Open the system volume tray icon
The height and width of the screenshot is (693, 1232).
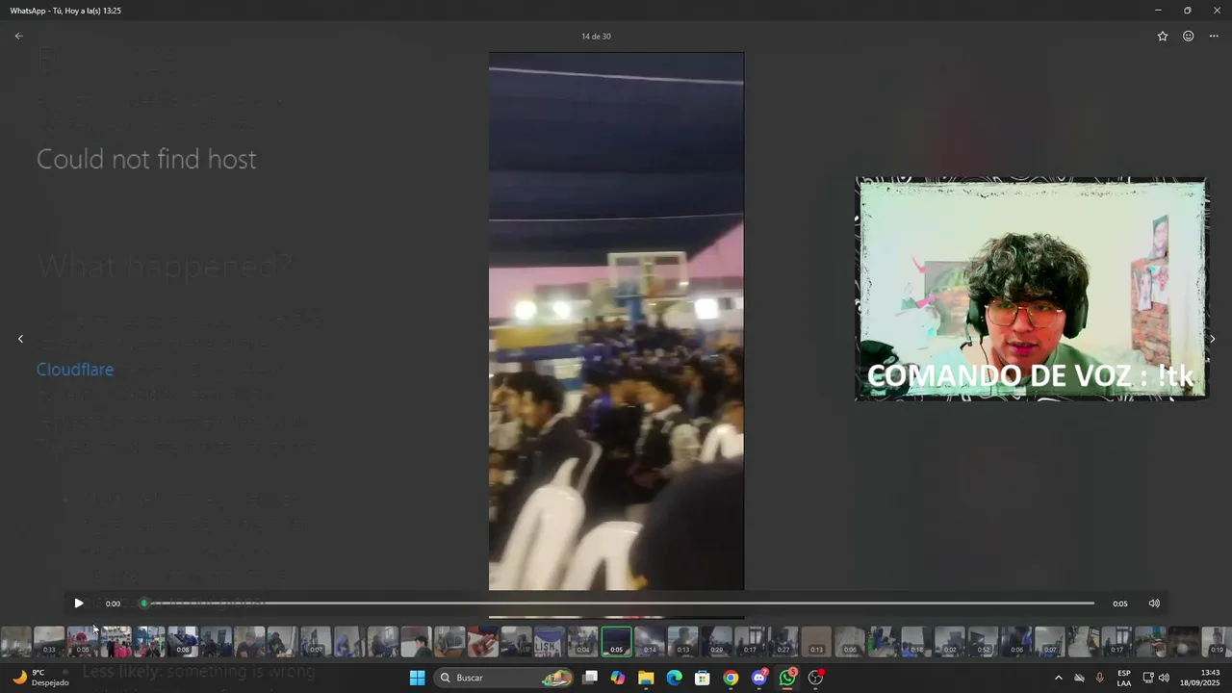[x=1164, y=678]
